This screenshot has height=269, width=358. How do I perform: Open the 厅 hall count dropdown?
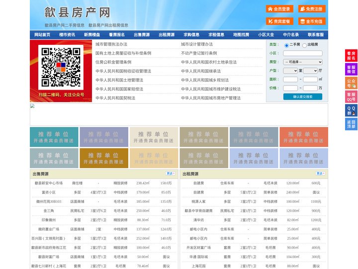point(310,71)
